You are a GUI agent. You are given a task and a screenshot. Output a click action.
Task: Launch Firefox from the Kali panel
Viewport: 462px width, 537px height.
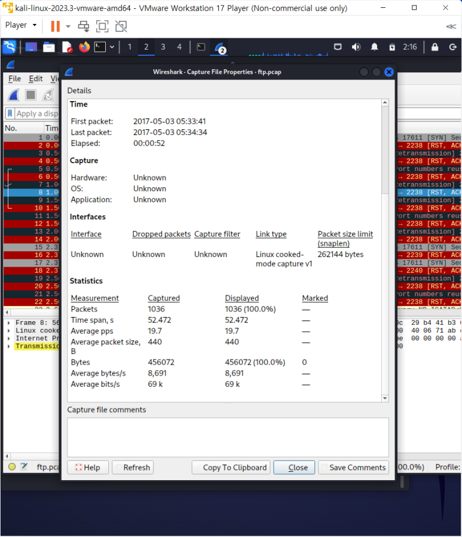(84, 47)
